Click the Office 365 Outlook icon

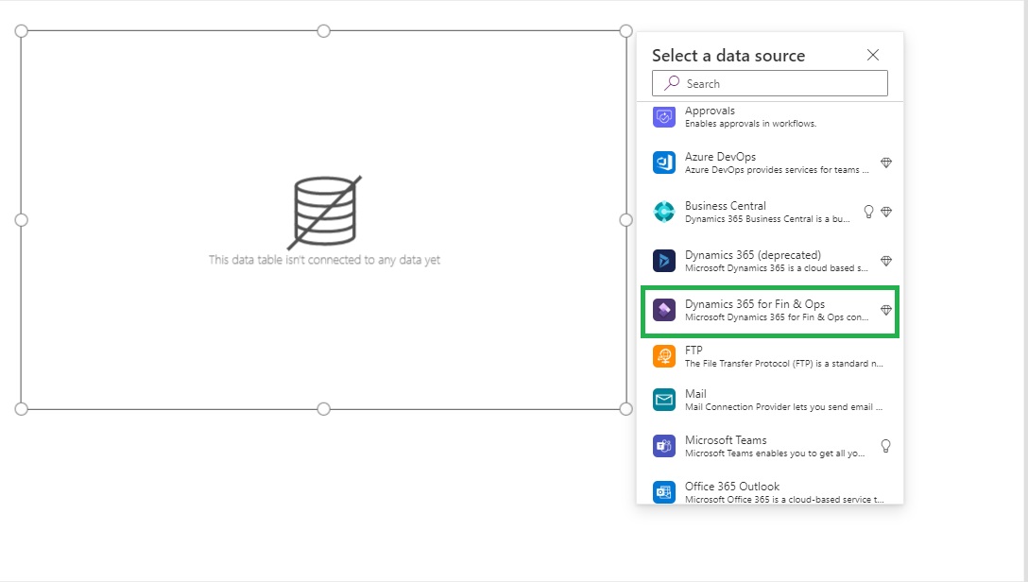tap(664, 491)
